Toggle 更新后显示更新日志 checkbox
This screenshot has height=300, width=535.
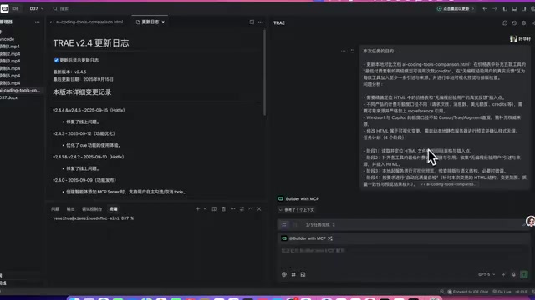click(x=56, y=60)
